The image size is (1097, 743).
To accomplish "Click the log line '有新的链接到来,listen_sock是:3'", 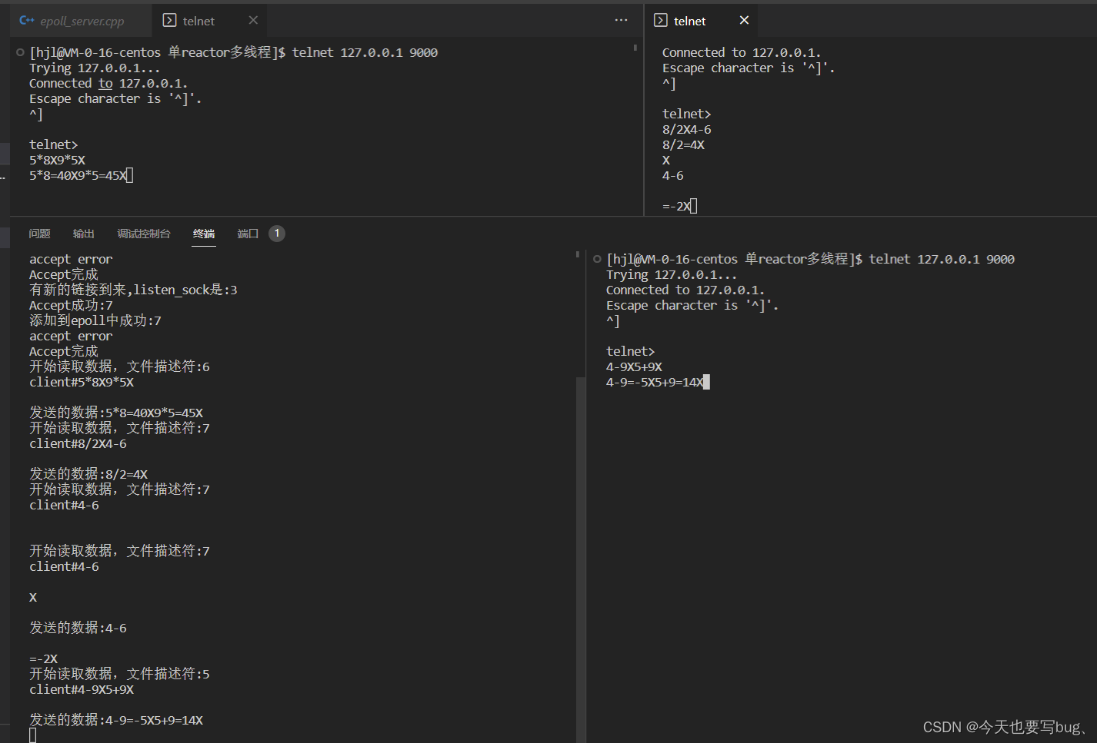I will coord(133,290).
